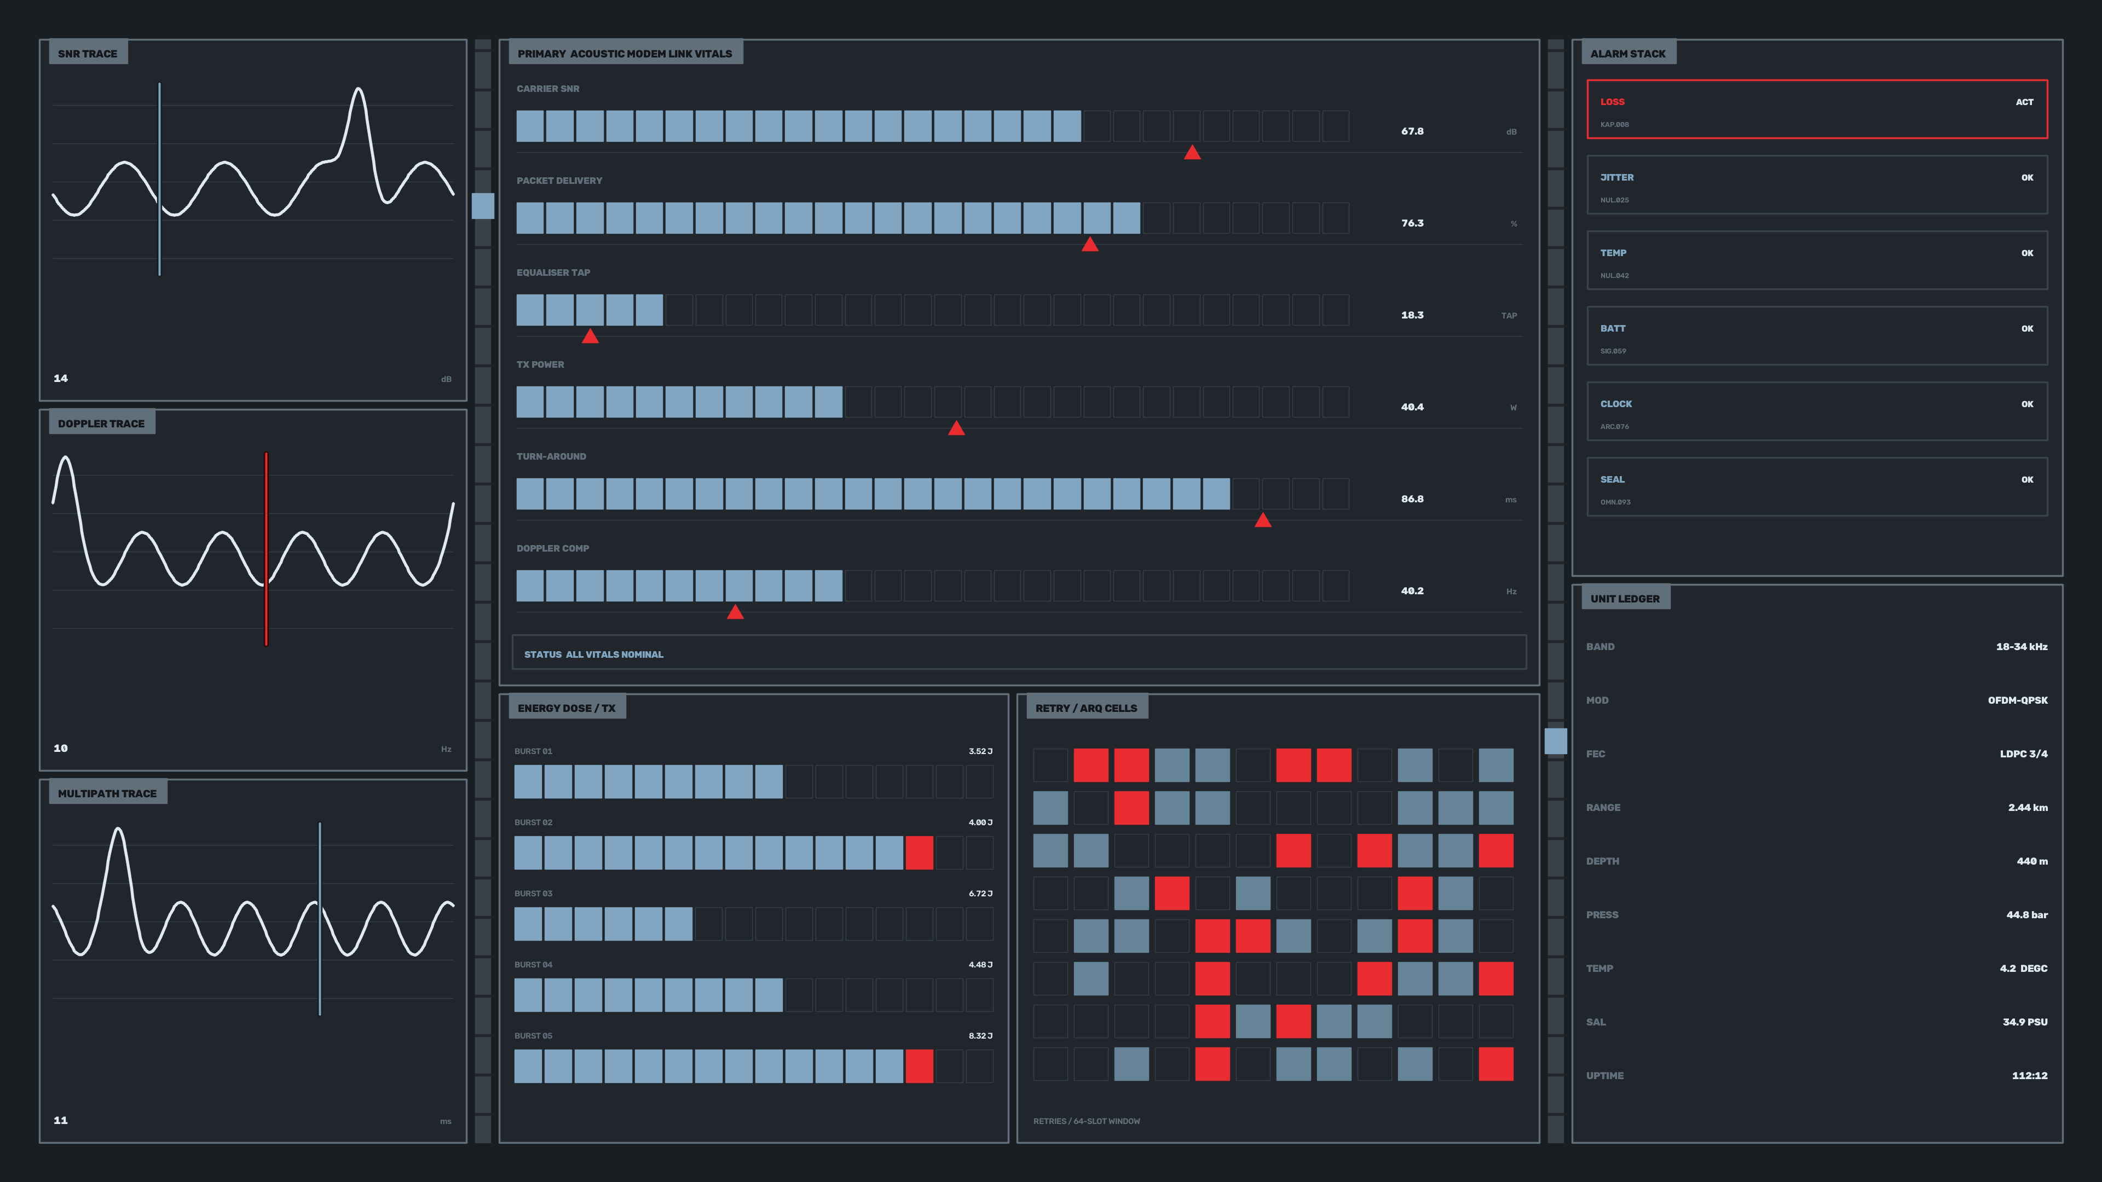Click the status bar reading All Vitals Nominal
Image resolution: width=2102 pixels, height=1182 pixels.
tap(1018, 653)
